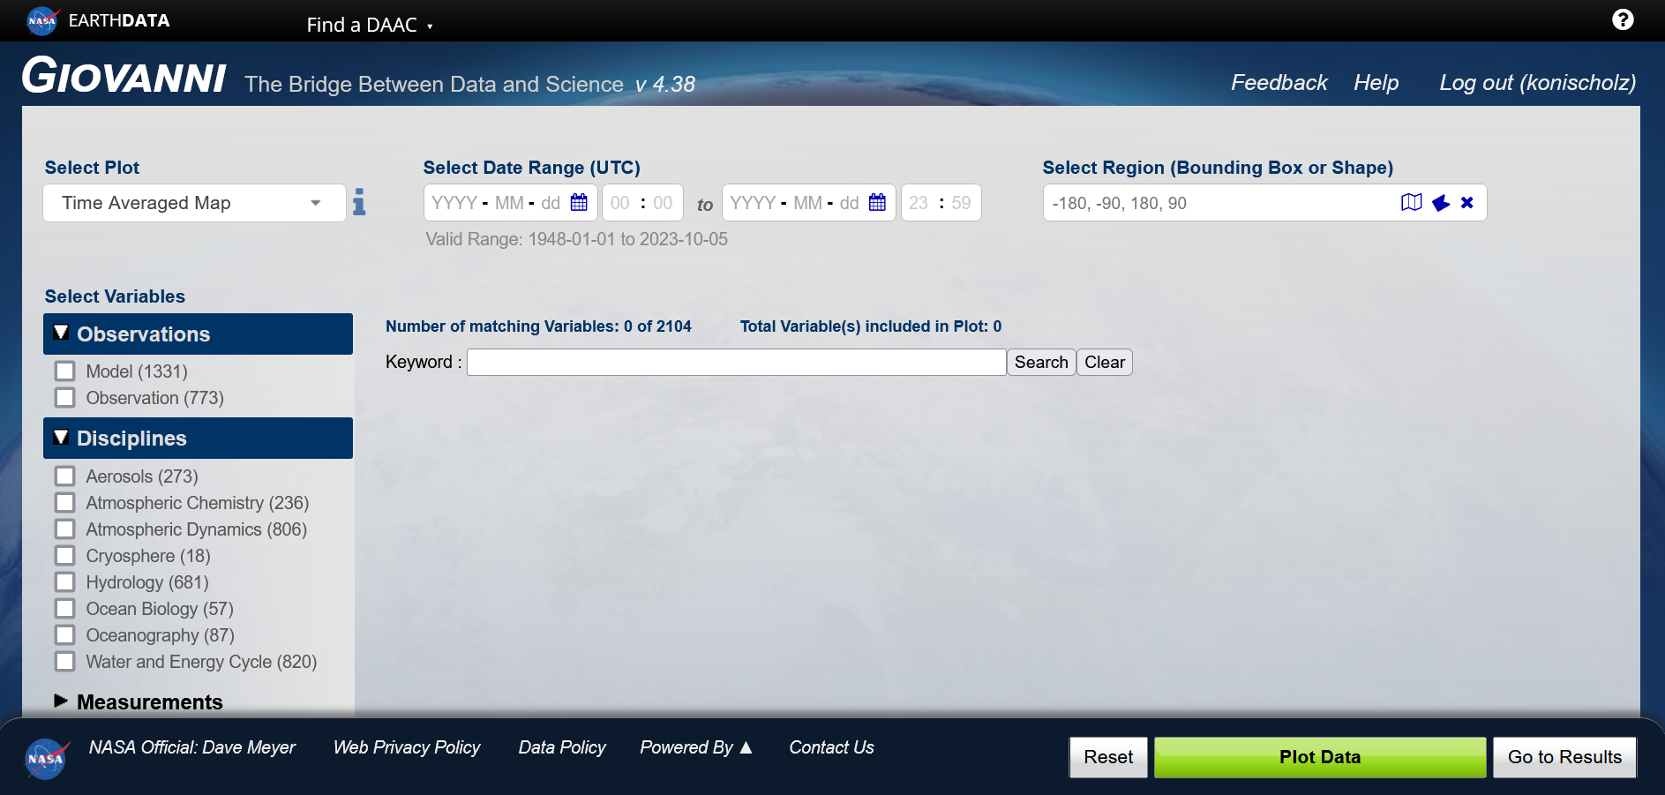The height and width of the screenshot is (795, 1665).
Task: Open the end date calendar picker
Action: tap(877, 202)
